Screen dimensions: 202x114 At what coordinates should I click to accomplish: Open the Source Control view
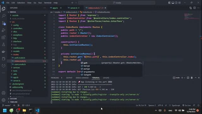coord(3,23)
